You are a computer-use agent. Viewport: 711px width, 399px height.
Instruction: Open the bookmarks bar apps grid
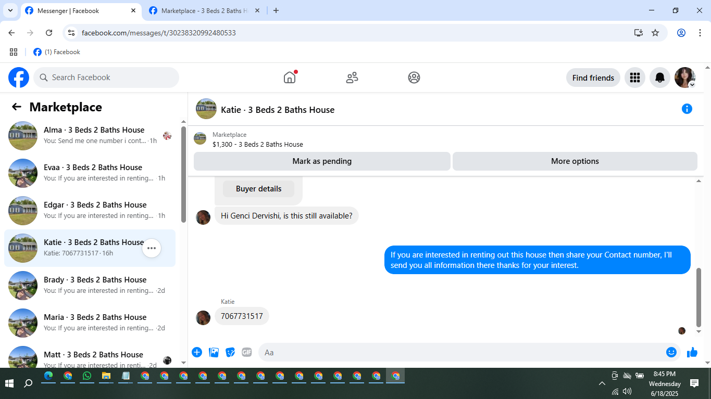[14, 52]
